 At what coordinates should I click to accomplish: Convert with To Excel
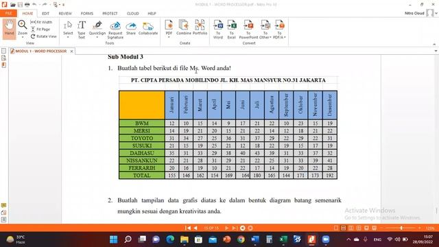click(x=232, y=29)
